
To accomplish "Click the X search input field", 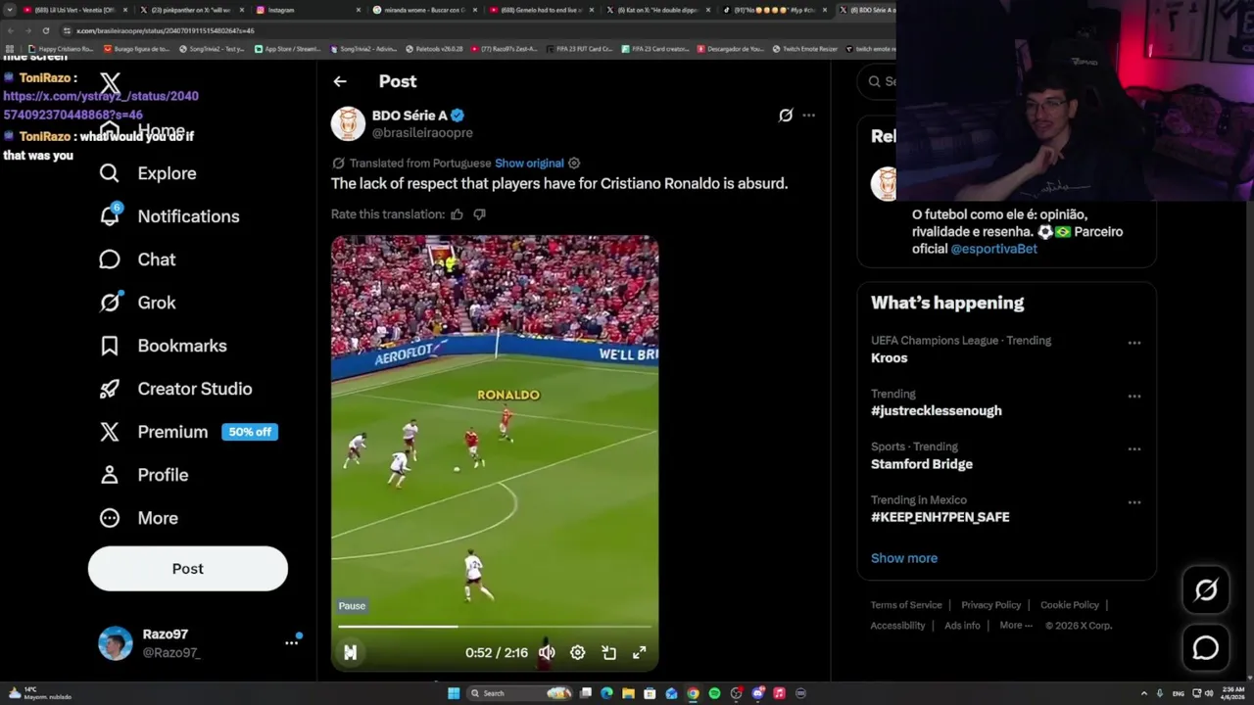I will pyautogui.click(x=877, y=81).
